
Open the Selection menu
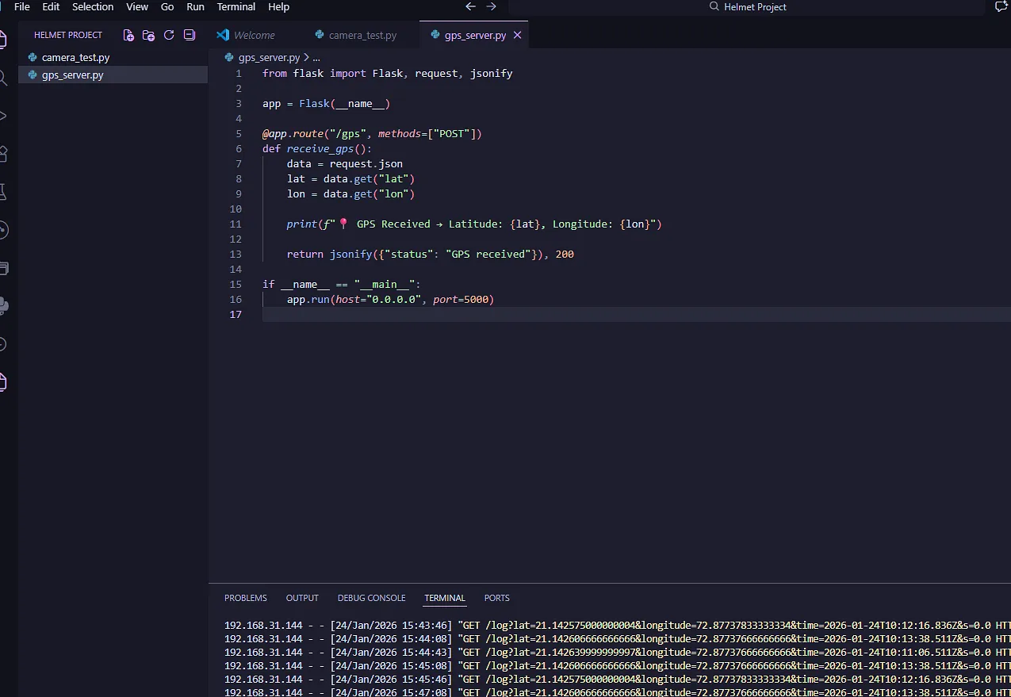pos(93,6)
